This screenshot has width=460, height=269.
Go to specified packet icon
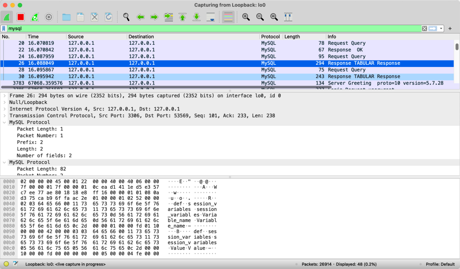click(x=168, y=17)
